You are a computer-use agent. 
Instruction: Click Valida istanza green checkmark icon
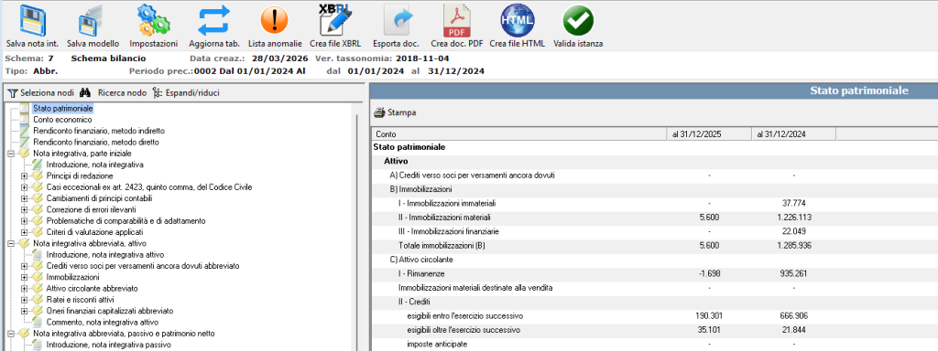(578, 21)
